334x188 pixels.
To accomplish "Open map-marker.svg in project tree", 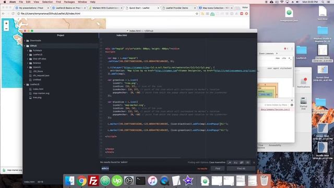I will (41, 93).
